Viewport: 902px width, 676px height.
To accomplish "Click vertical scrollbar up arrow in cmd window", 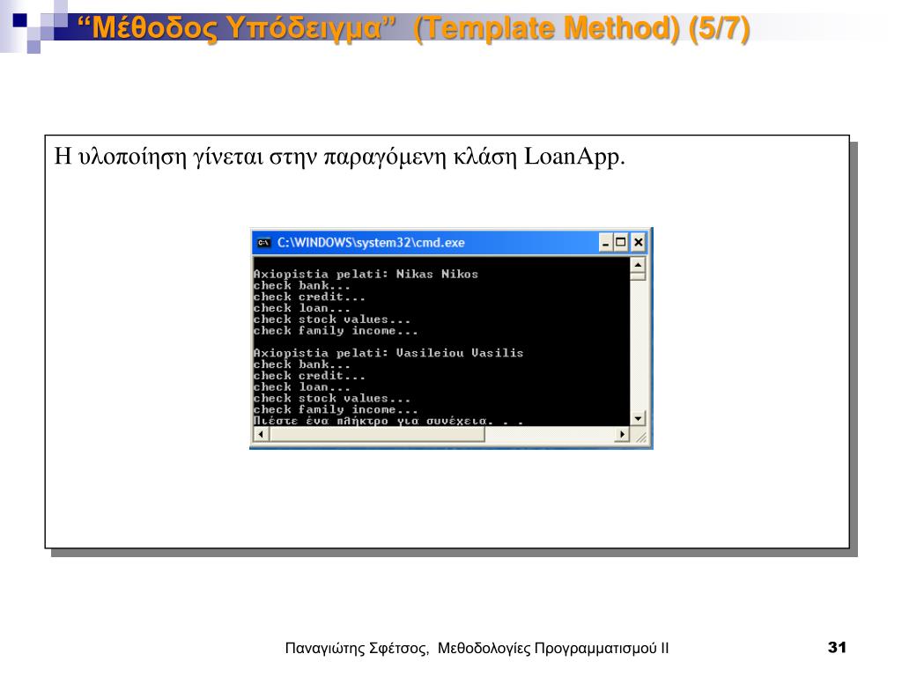I will tap(638, 265).
